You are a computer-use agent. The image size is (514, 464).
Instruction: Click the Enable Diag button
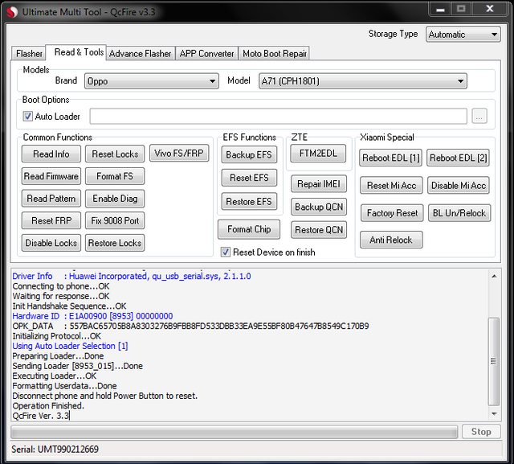115,199
